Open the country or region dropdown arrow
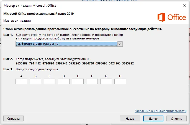 click(x=120, y=44)
